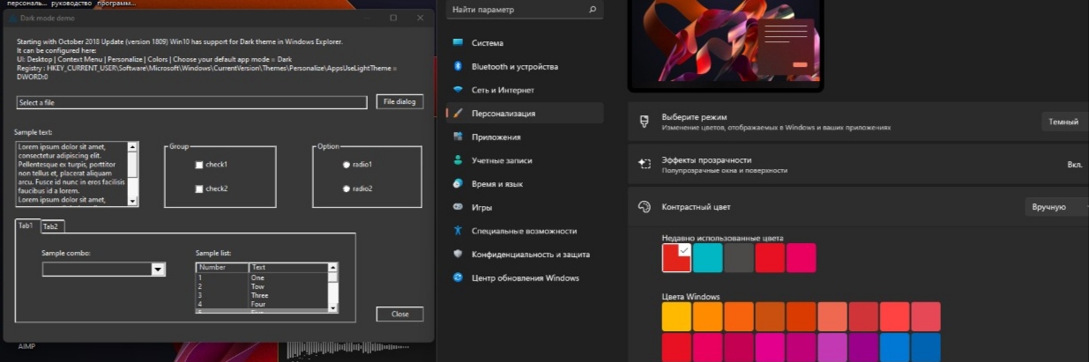Pick the teal recently used color swatch
Image resolution: width=1089 pixels, height=362 pixels.
pos(707,258)
